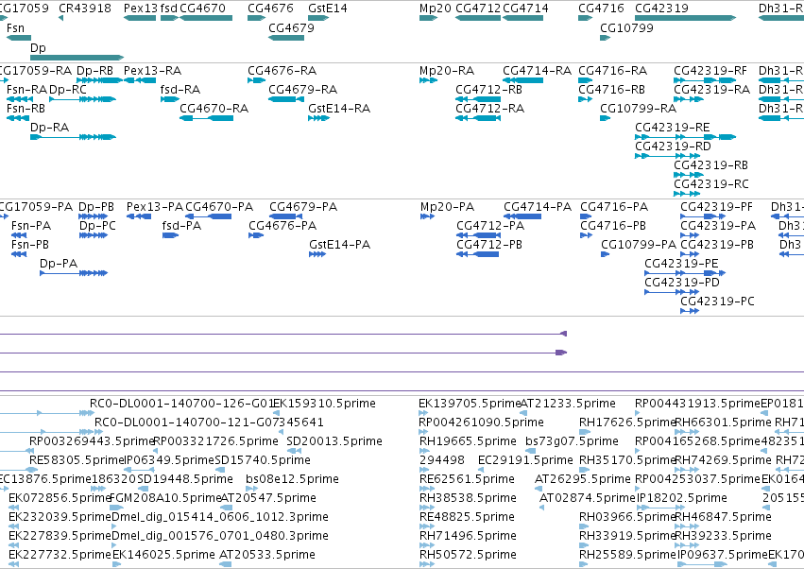Click transcript GstE14-RA

point(318,118)
